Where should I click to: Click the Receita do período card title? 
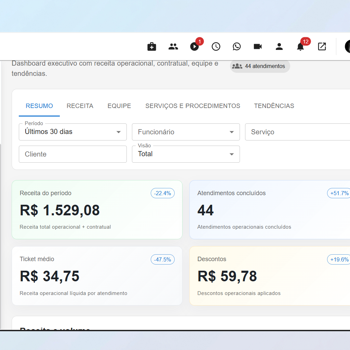pos(45,193)
